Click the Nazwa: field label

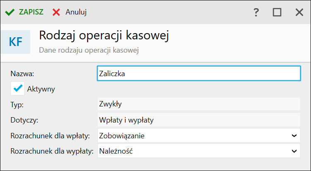pos(22,74)
